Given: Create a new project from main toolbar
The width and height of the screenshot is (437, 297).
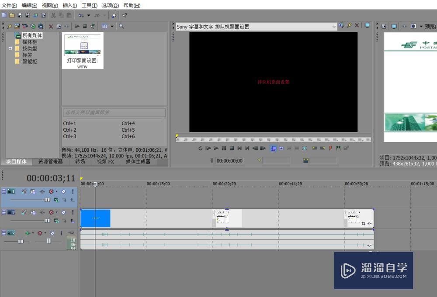Looking at the screenshot, I should pos(4,15).
